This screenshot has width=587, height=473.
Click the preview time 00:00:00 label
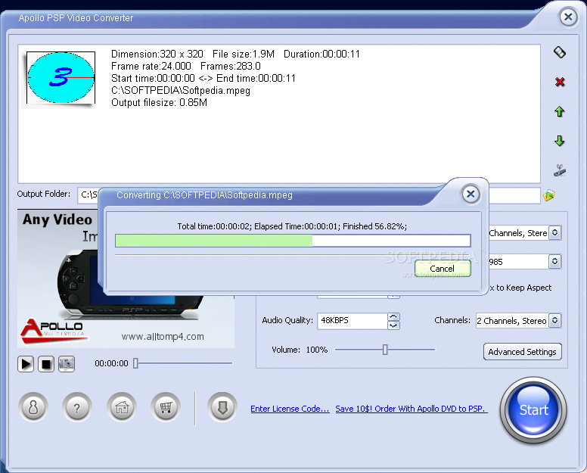click(111, 363)
